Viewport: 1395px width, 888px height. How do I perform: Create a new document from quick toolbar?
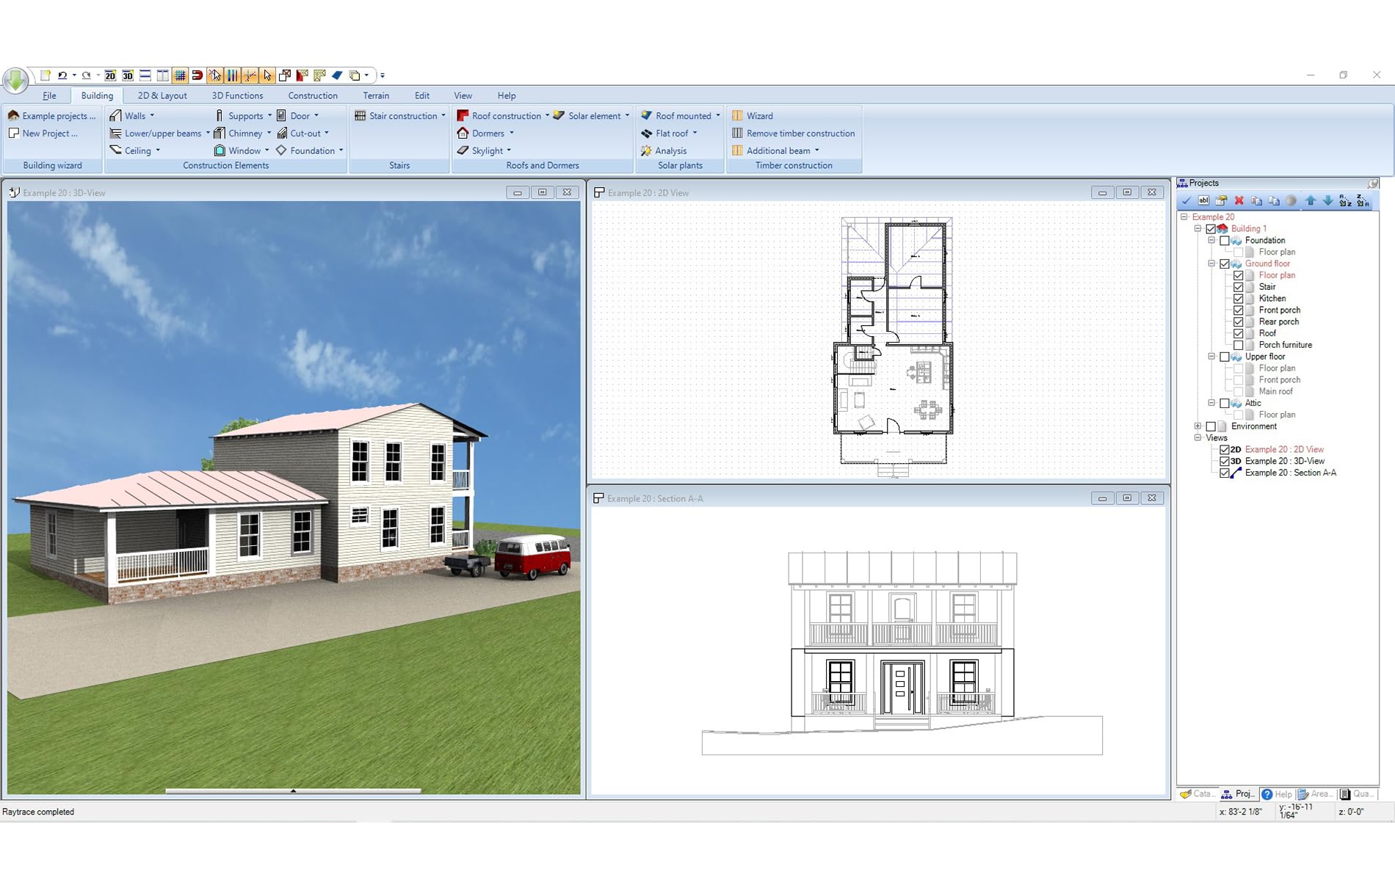[46, 76]
